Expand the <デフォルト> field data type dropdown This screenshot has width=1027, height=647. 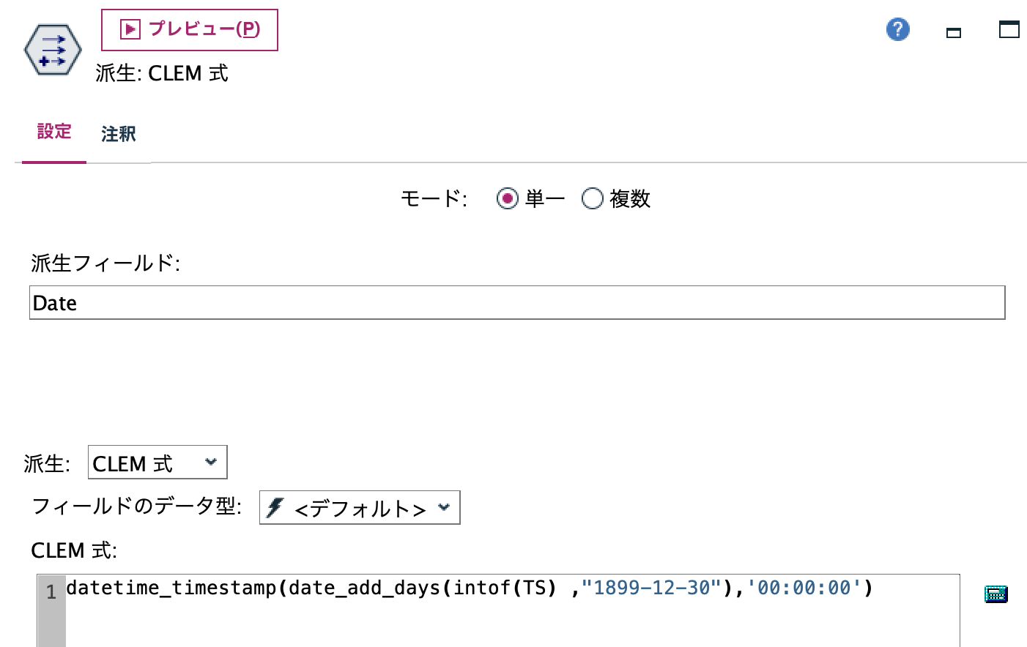click(359, 506)
